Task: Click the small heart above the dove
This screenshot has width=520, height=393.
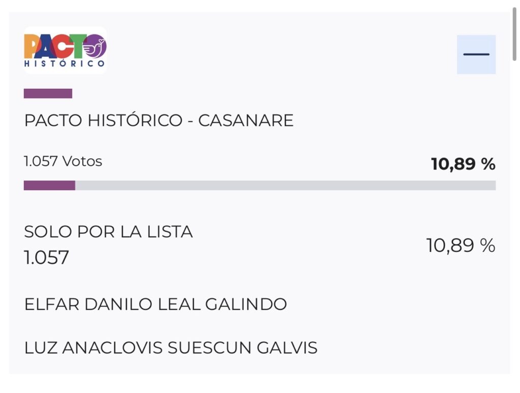Action: (101, 40)
